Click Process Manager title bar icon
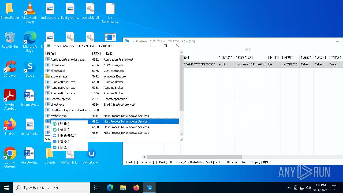This screenshot has width=343, height=193. pyautogui.click(x=48, y=46)
